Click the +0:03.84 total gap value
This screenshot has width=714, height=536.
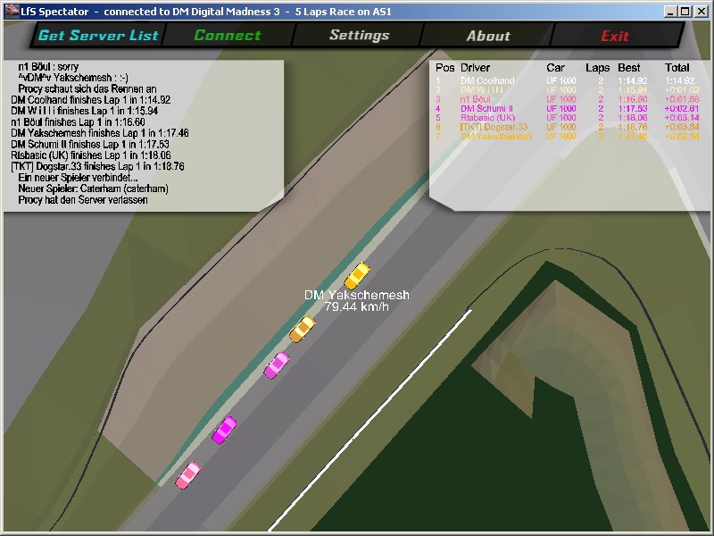click(x=682, y=127)
